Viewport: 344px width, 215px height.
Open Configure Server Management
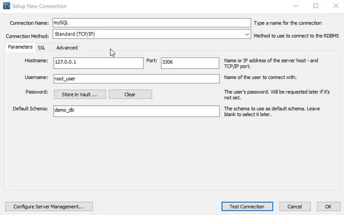click(49, 206)
